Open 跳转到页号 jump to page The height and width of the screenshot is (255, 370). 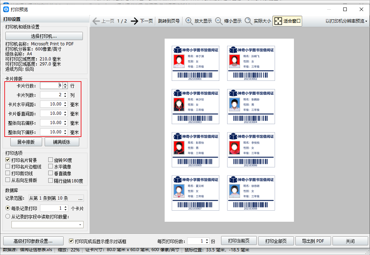[169, 21]
